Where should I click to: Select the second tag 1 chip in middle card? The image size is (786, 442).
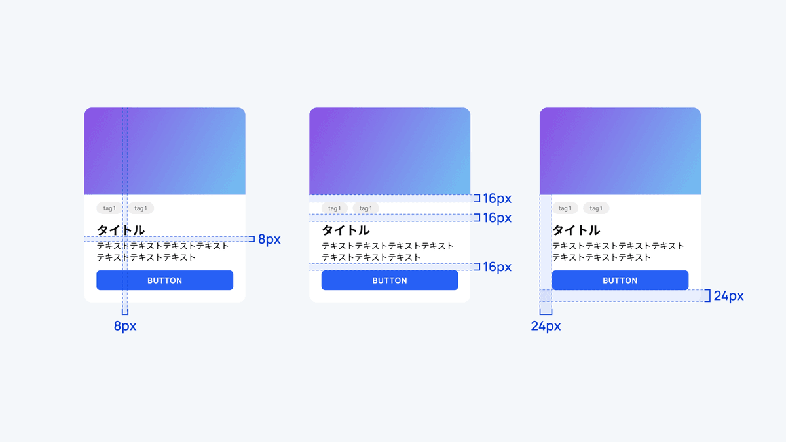365,208
